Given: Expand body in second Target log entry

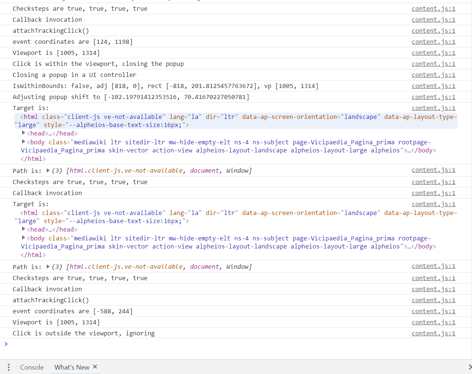Looking at the screenshot, I should tap(23, 238).
